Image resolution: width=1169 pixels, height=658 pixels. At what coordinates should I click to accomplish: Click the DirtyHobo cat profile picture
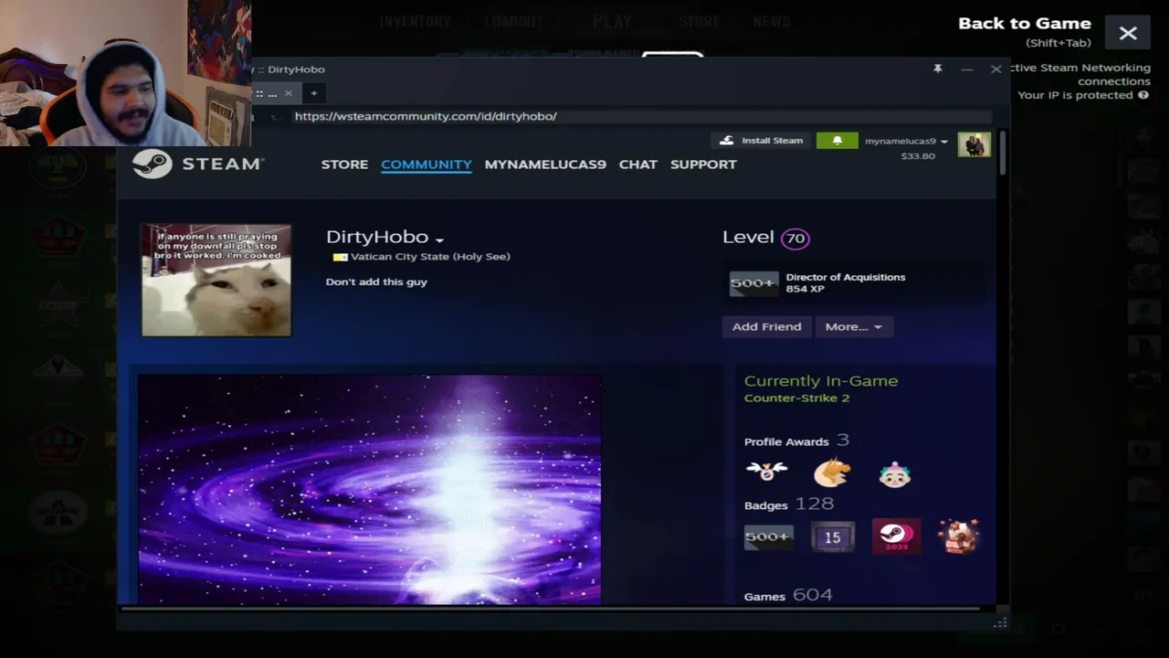(x=216, y=281)
